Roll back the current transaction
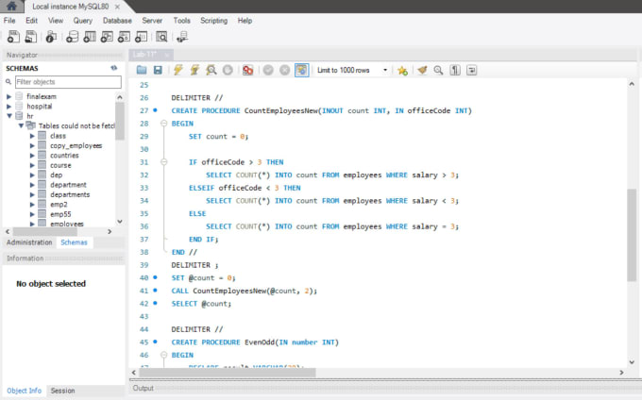 click(284, 70)
